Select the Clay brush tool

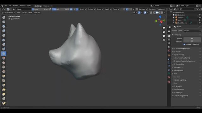coord(3,26)
